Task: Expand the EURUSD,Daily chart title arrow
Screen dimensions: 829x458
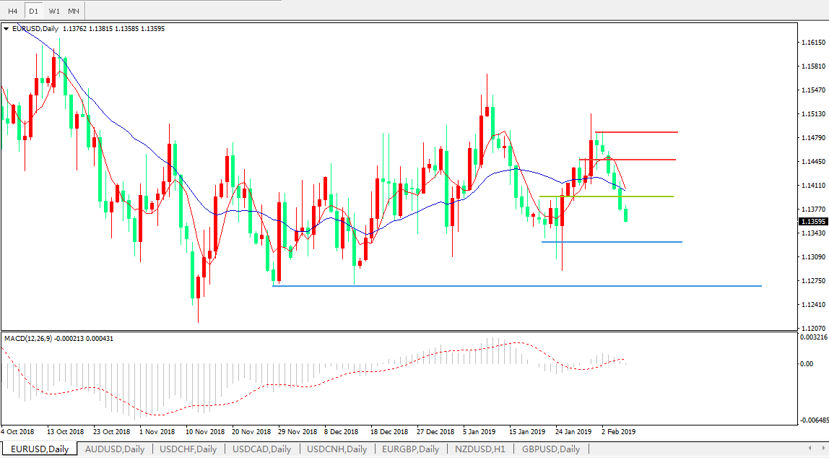Action: tap(6, 29)
